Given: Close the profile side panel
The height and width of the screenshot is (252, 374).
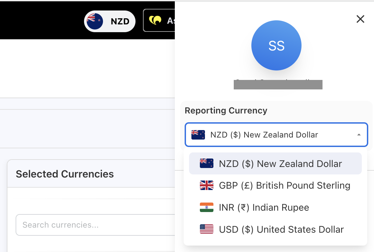Looking at the screenshot, I should 360,19.
